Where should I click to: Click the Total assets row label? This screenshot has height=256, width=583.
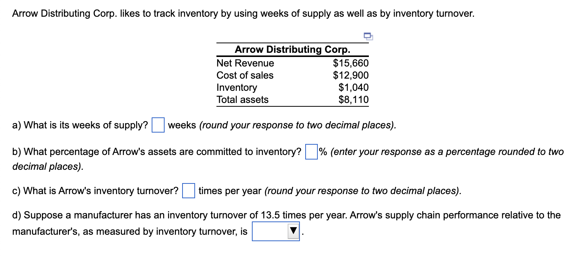click(242, 100)
